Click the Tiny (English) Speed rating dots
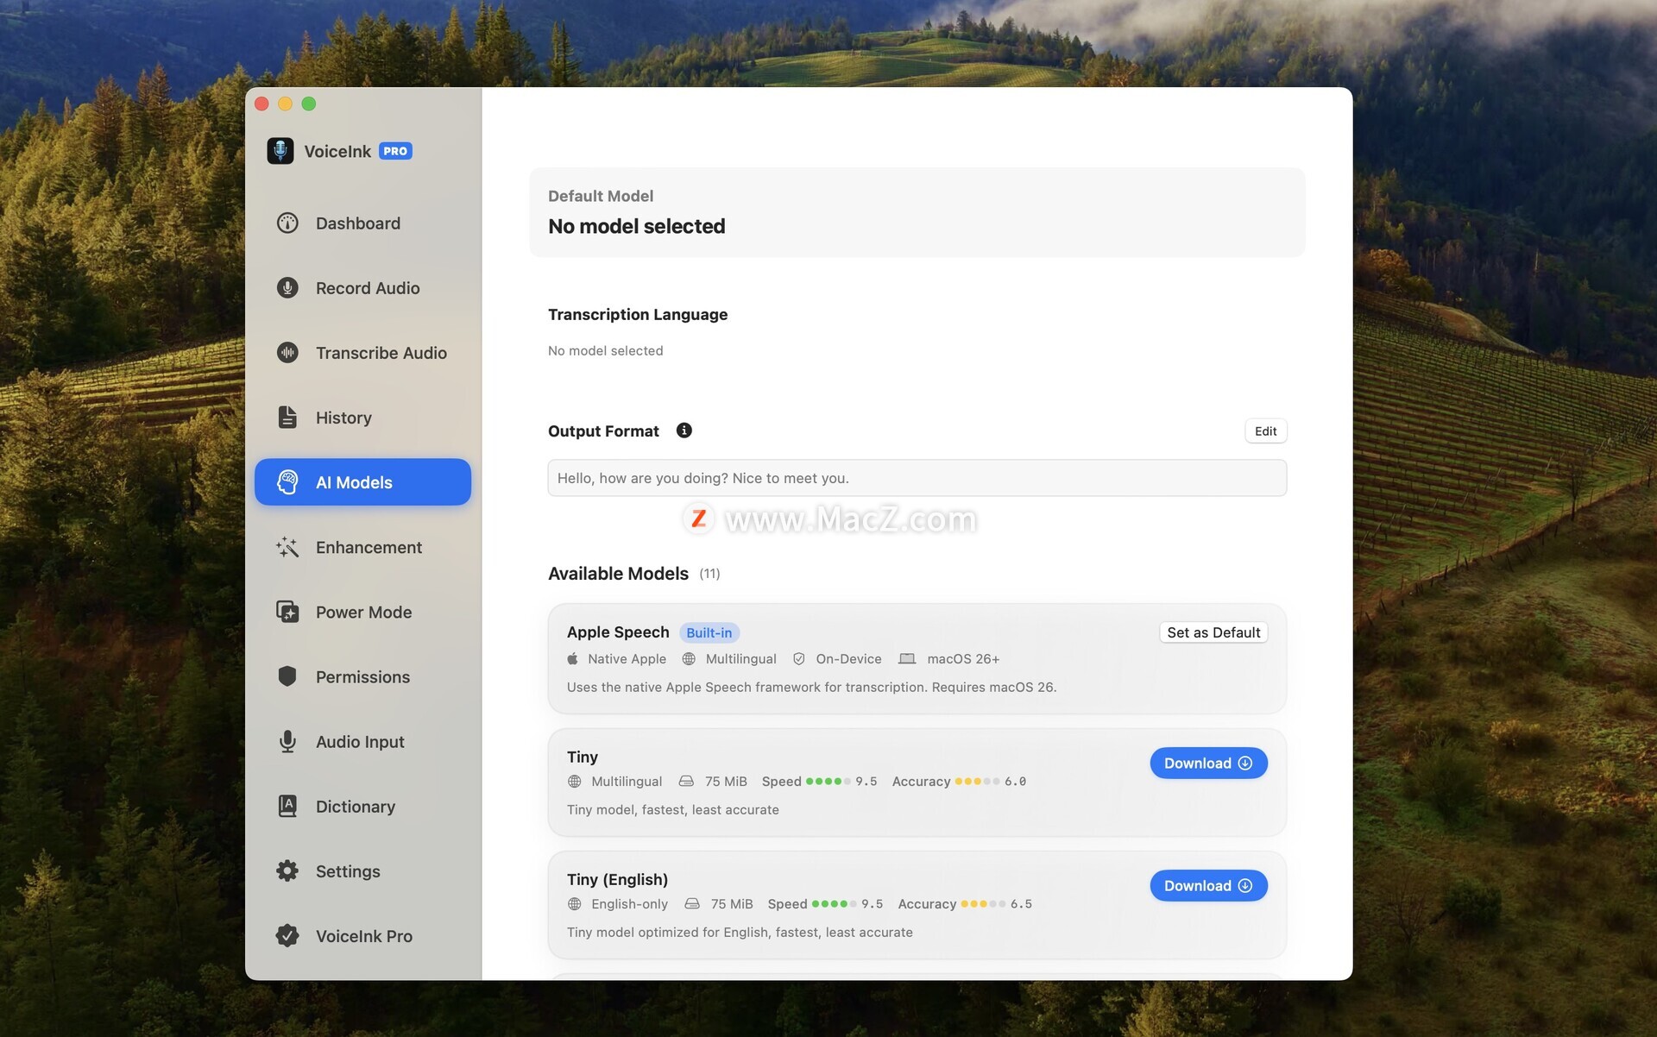 click(x=834, y=904)
